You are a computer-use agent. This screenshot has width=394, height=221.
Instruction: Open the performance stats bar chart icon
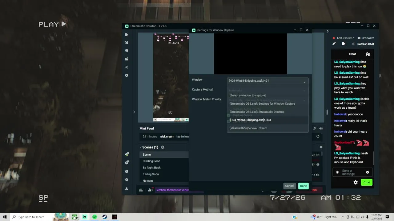click(x=141, y=190)
